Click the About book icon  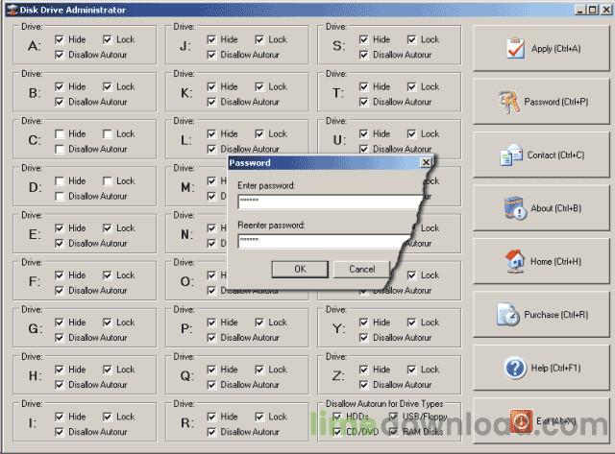tap(516, 208)
